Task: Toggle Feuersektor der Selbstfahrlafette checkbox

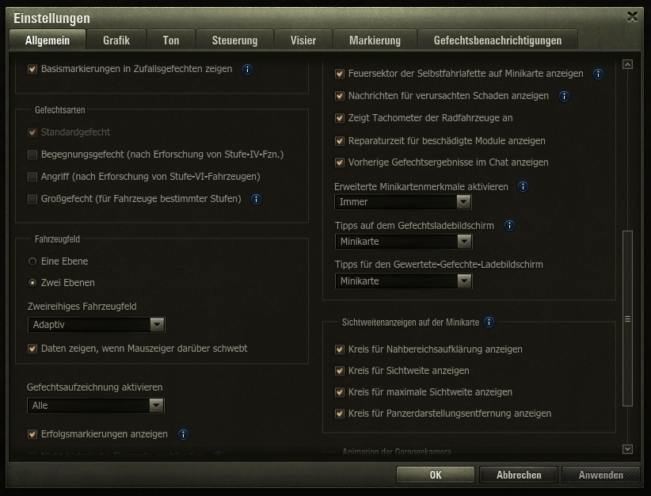Action: click(x=340, y=74)
